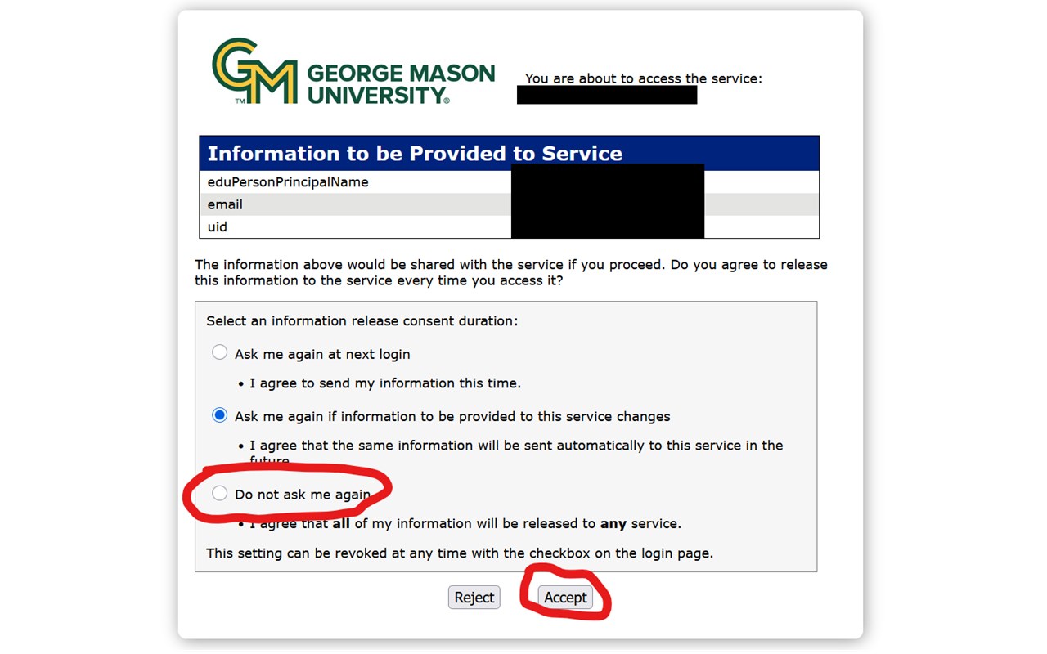Screen dimensions: 1047x654
Task: Choose radio for asking again if information changes
Action: click(219, 415)
